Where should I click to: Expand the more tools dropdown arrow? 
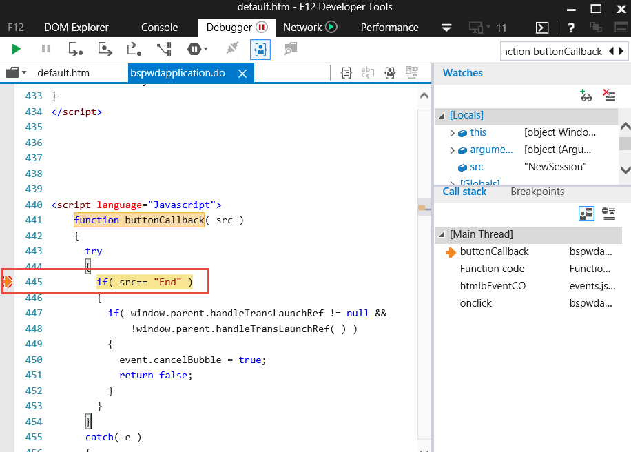[x=446, y=28]
